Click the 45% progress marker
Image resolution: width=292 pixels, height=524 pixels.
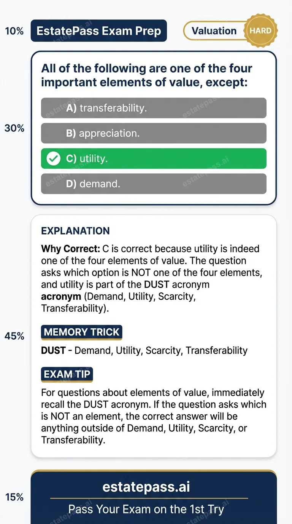click(x=14, y=336)
